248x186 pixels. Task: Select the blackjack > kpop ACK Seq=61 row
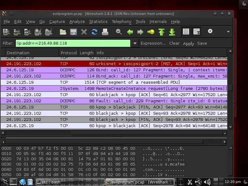114,95
